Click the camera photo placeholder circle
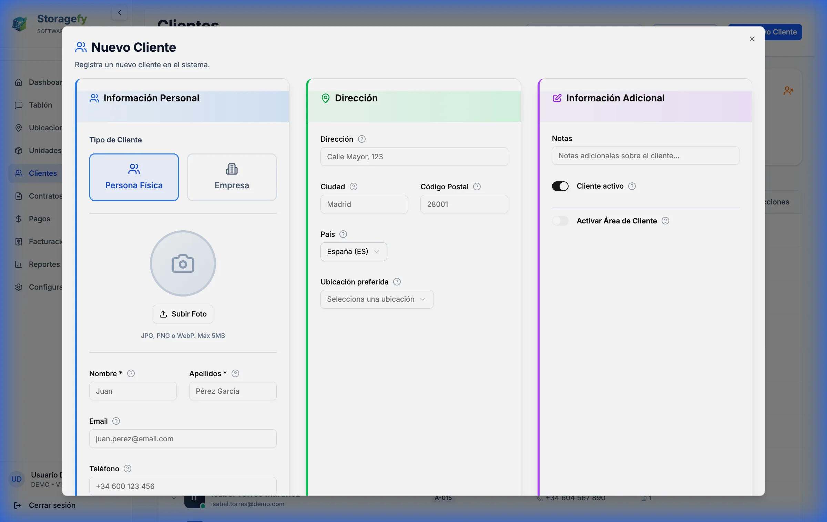The height and width of the screenshot is (522, 827). tap(183, 263)
